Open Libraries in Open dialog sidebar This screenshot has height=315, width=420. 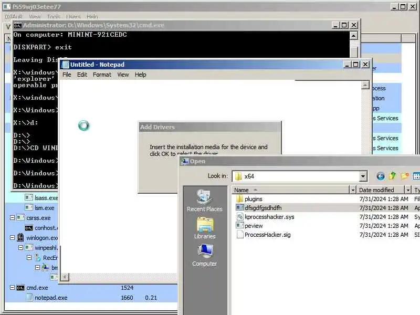click(205, 228)
